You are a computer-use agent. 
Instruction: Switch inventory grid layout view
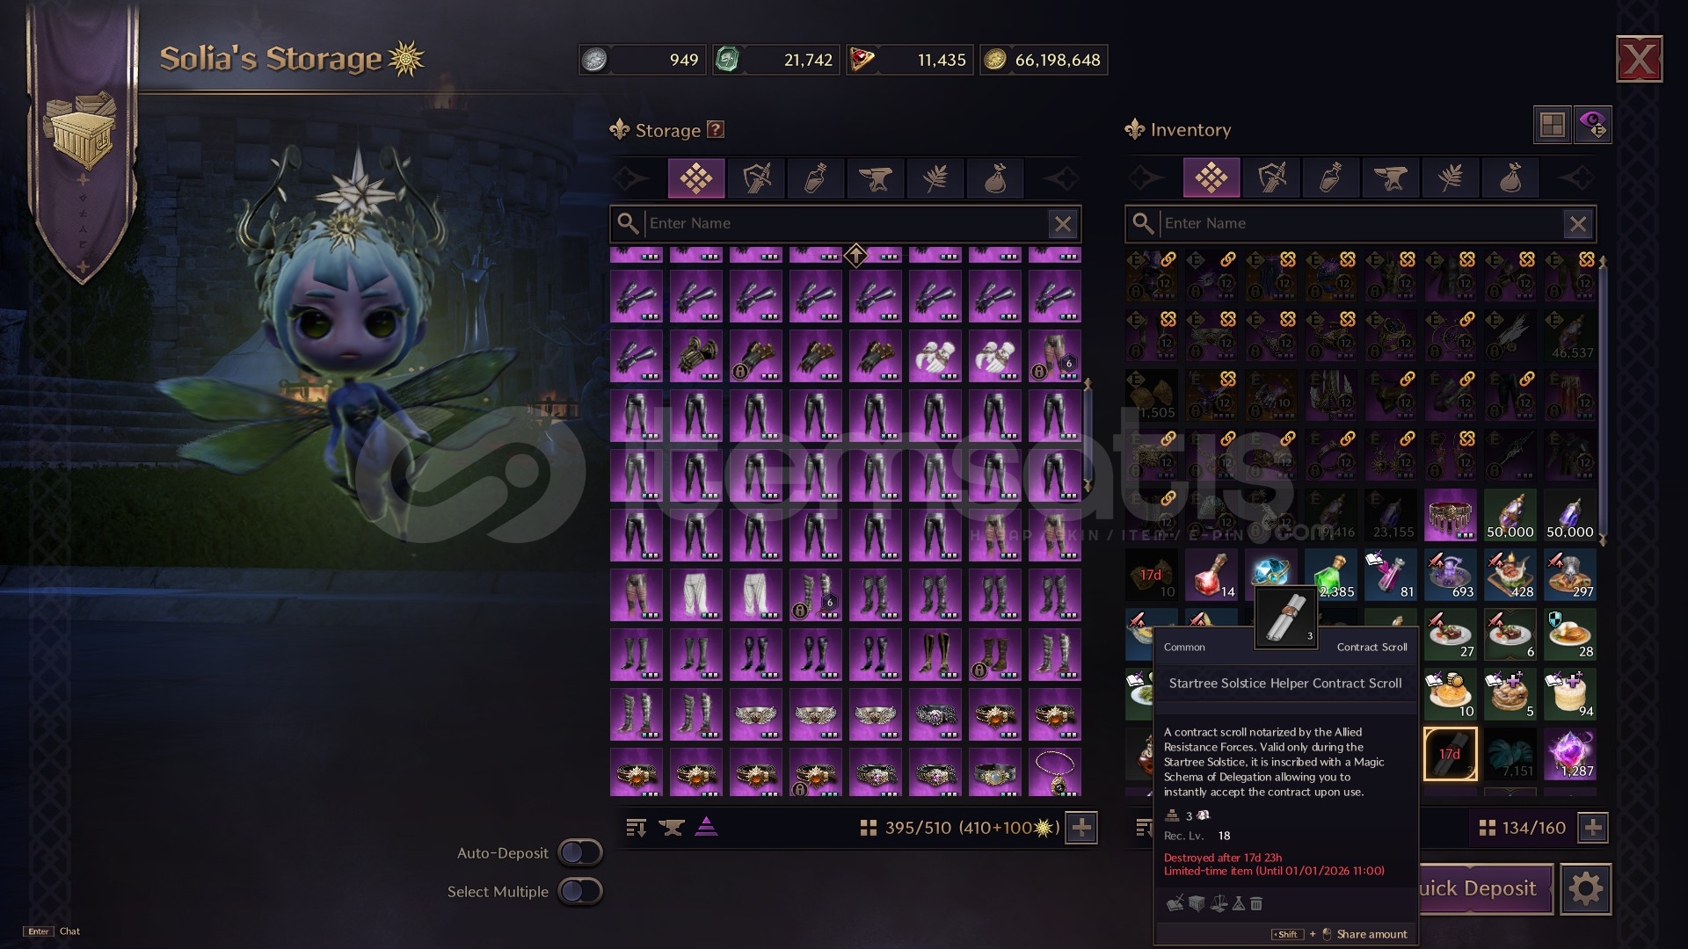pyautogui.click(x=1553, y=125)
